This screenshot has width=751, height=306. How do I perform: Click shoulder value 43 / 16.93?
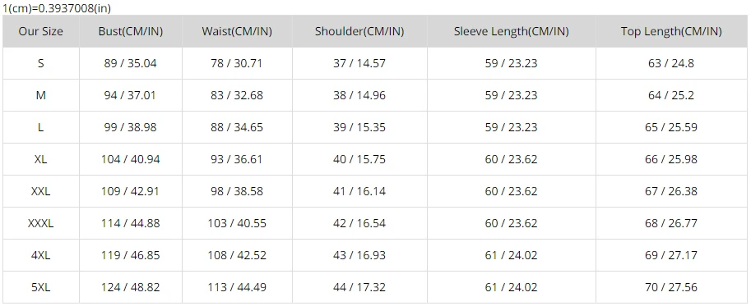(x=359, y=255)
